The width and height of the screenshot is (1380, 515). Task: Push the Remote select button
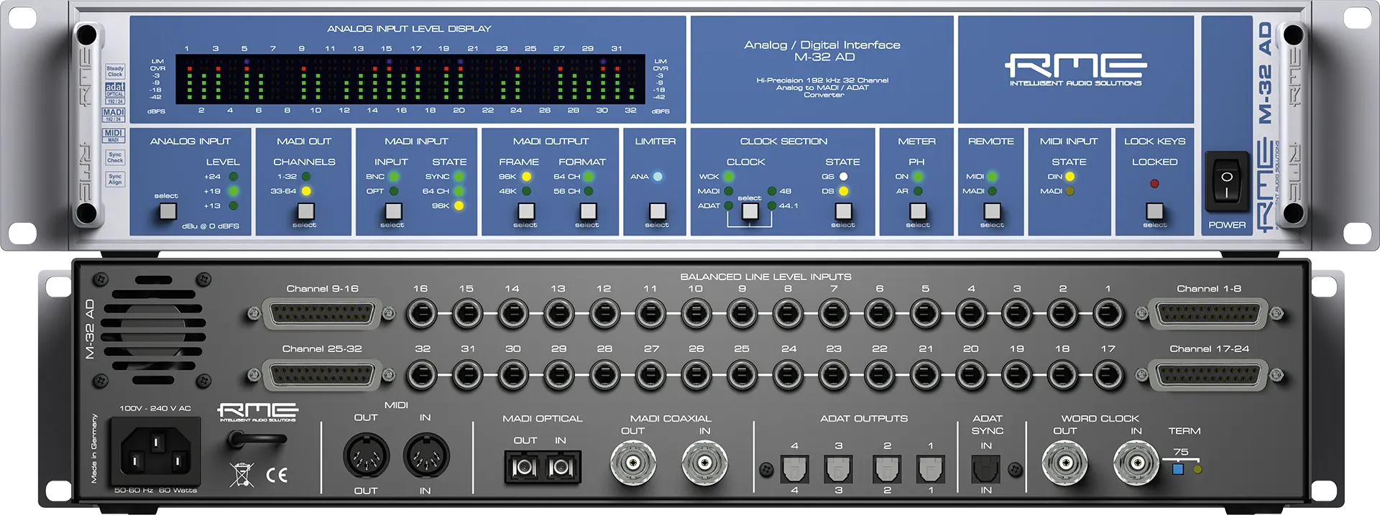point(992,211)
